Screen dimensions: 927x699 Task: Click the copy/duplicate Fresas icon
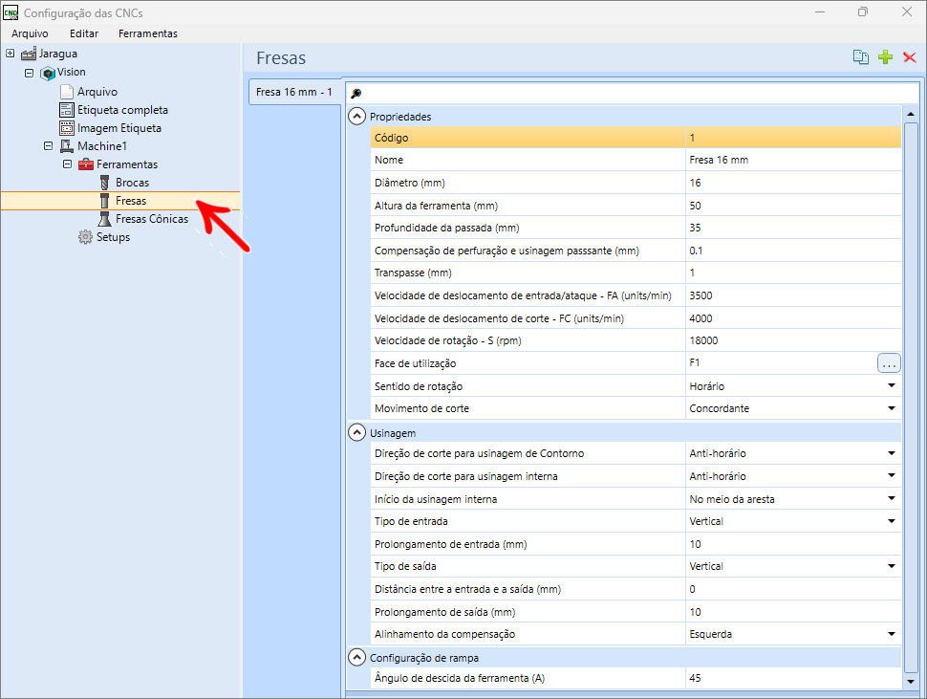point(861,57)
